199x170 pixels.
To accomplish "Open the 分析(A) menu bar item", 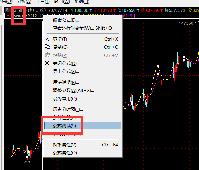I will coord(24,2).
